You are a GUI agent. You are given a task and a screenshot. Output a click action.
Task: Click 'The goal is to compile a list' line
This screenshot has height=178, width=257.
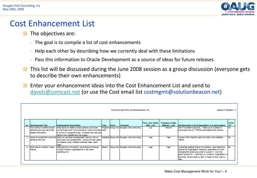(x=88, y=42)
